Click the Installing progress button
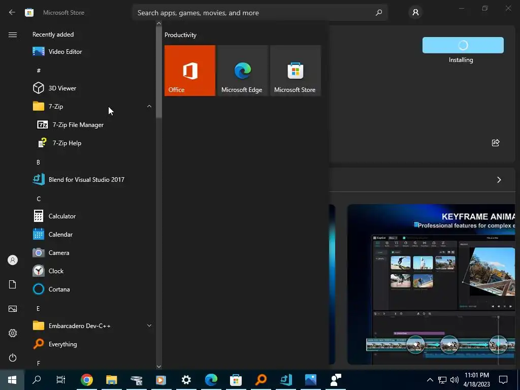The height and width of the screenshot is (390, 520). 463,45
